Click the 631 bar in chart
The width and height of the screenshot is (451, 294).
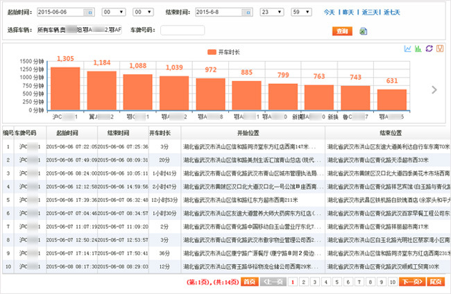(392, 100)
